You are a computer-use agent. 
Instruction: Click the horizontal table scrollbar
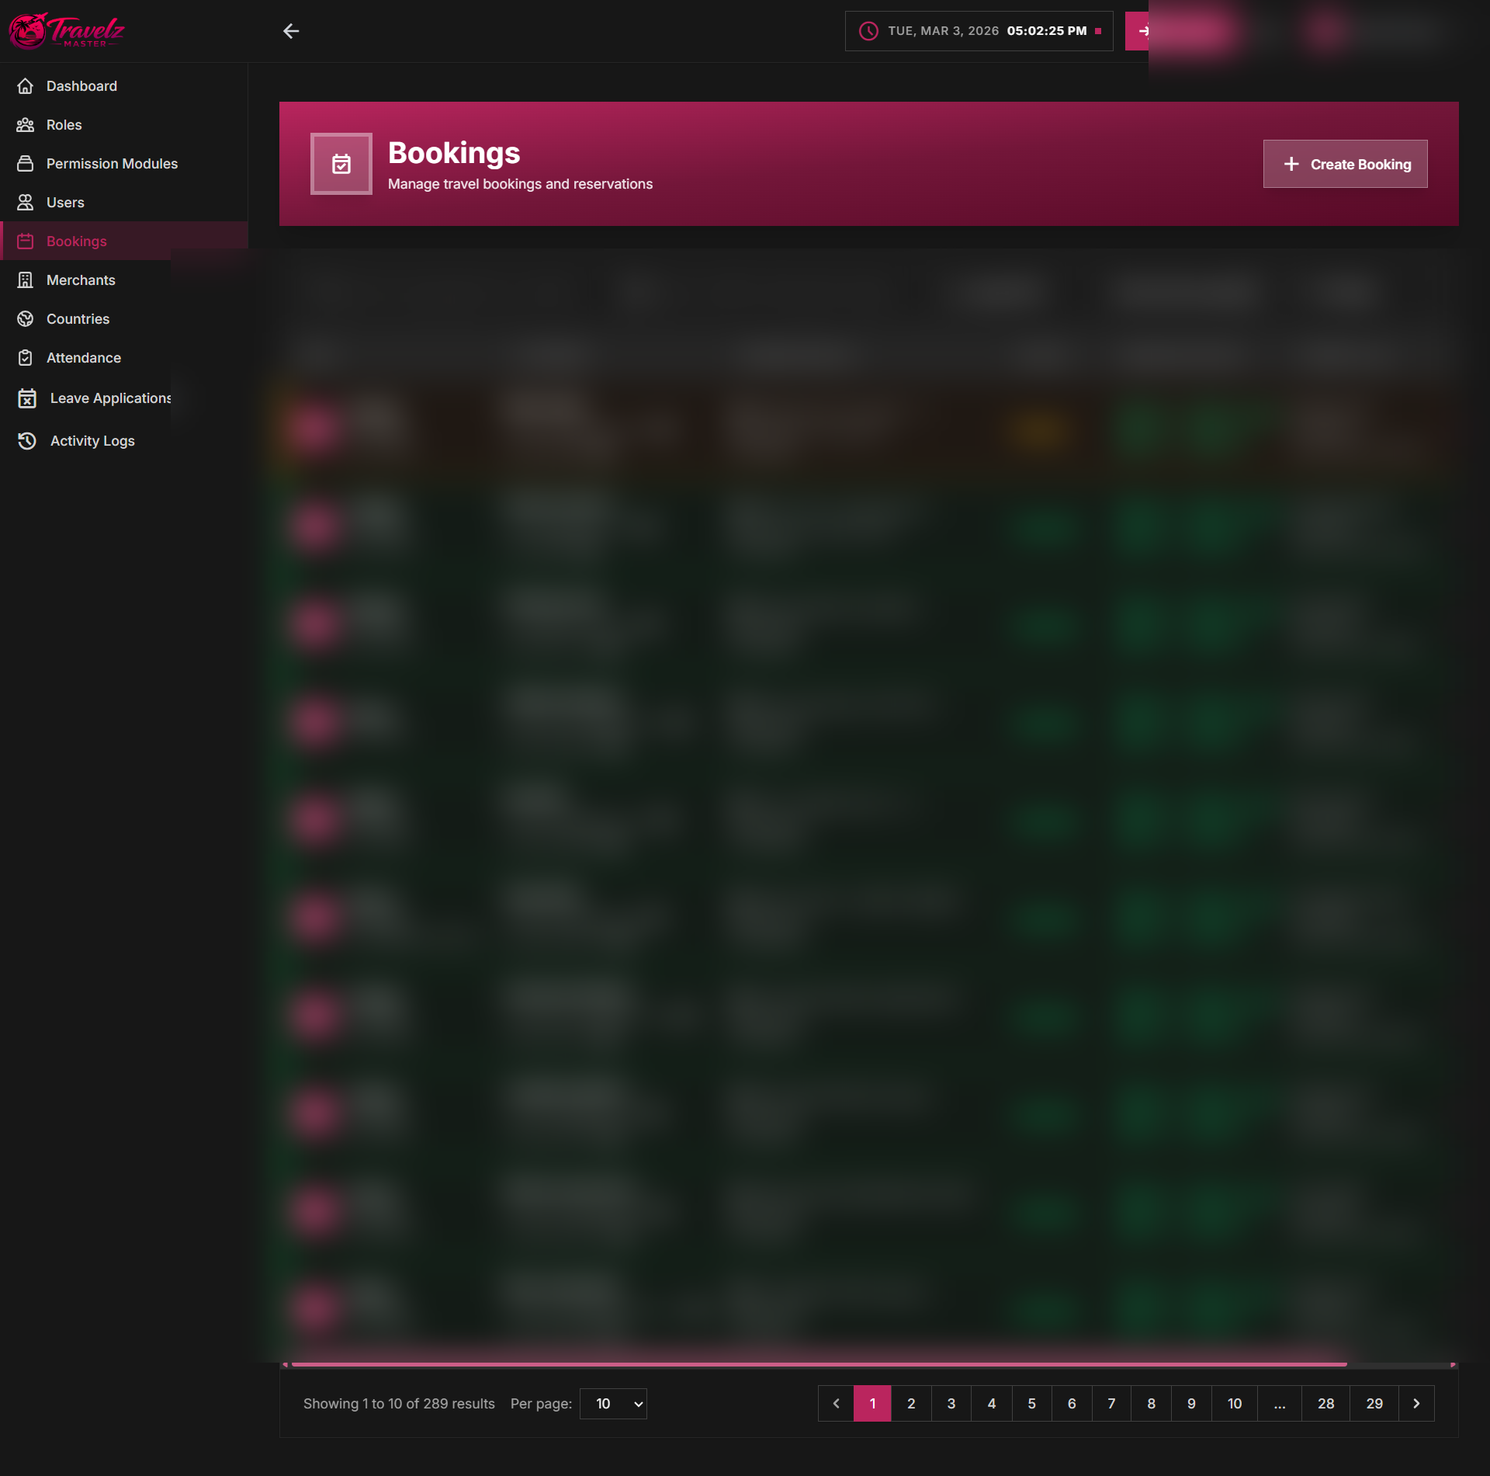[x=819, y=1364]
